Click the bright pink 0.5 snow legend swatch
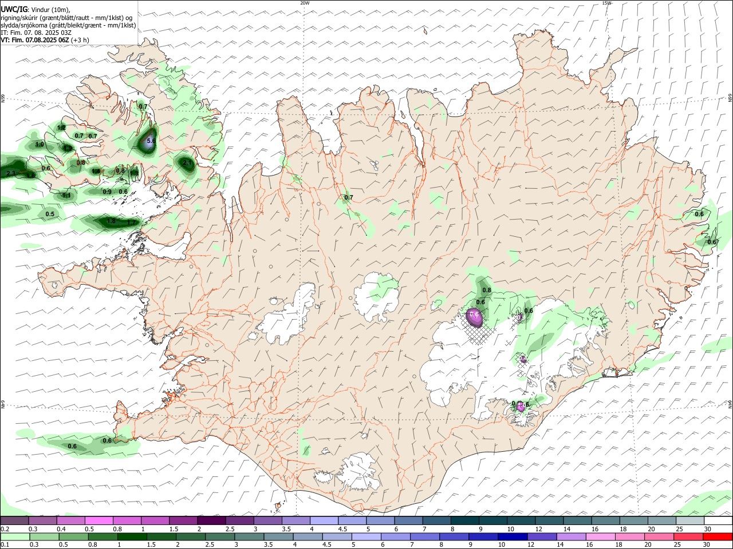This screenshot has height=549, width=733. [x=98, y=520]
